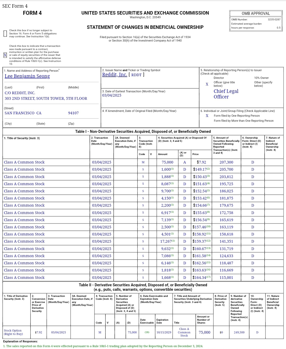Image resolution: width=286 pixels, height=349 pixels.
Task: Click the Officer relationship X mark
Action: (207, 84)
